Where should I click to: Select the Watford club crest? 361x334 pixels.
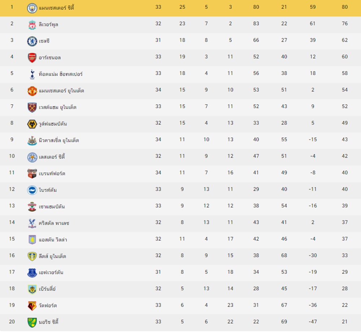[x=32, y=306]
